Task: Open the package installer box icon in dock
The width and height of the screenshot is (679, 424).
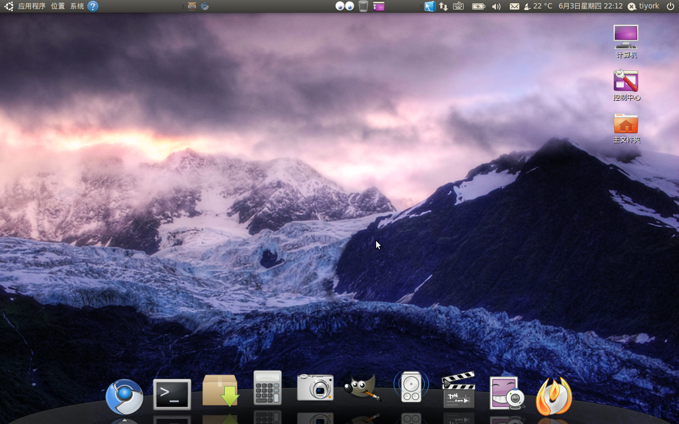Action: (x=221, y=391)
